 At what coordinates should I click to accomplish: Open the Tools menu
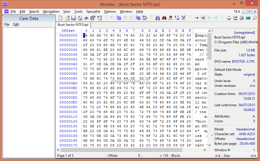(x=78, y=12)
